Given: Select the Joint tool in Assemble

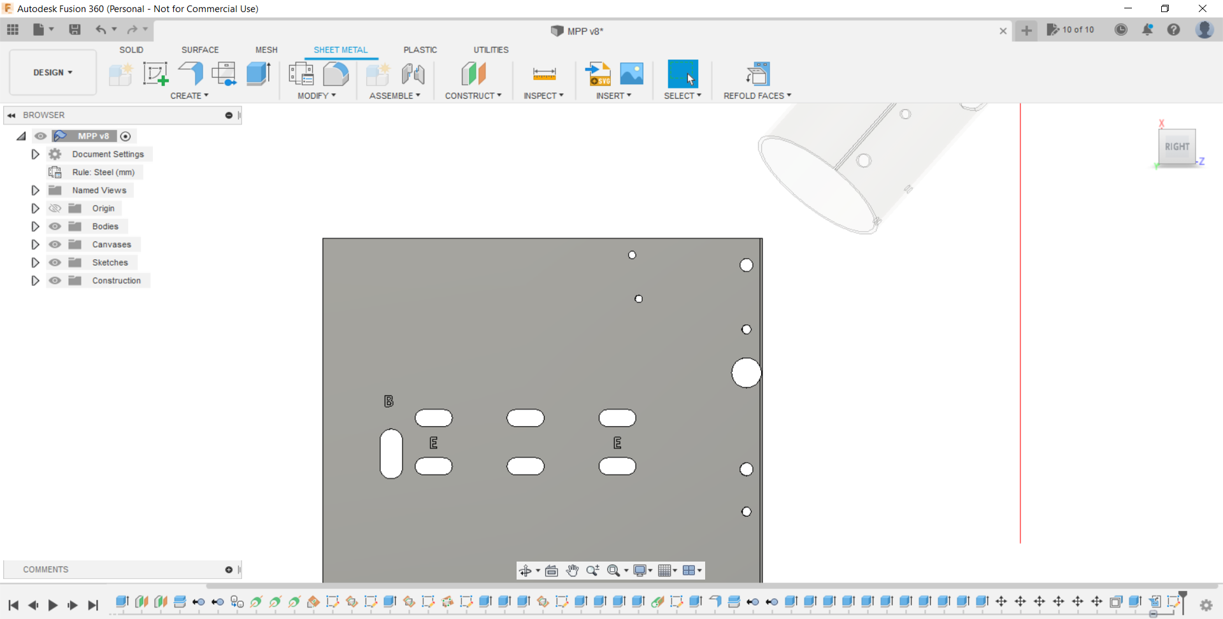Looking at the screenshot, I should click(413, 74).
